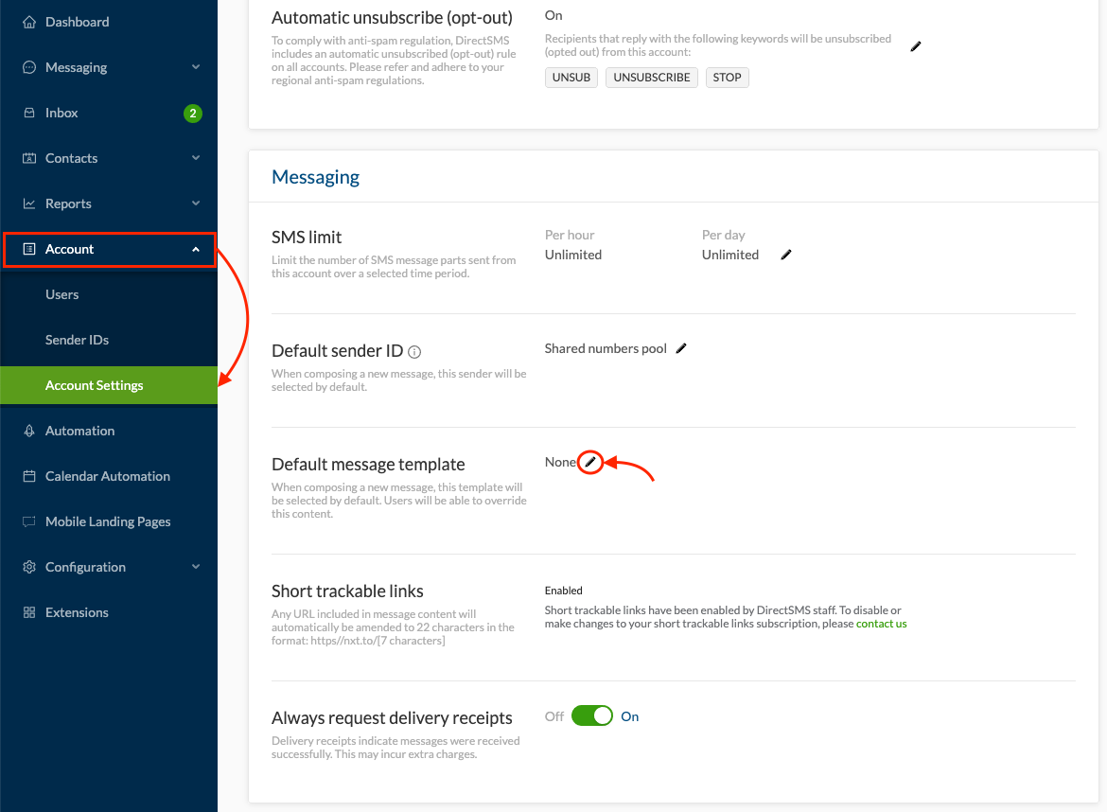The width and height of the screenshot is (1107, 812).
Task: Edit the Default message template
Action: (590, 463)
